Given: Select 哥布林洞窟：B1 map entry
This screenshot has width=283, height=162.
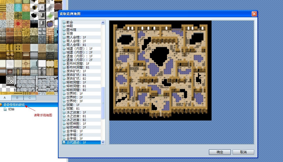Looking at the screenshot, I should pyautogui.click(x=81, y=67).
